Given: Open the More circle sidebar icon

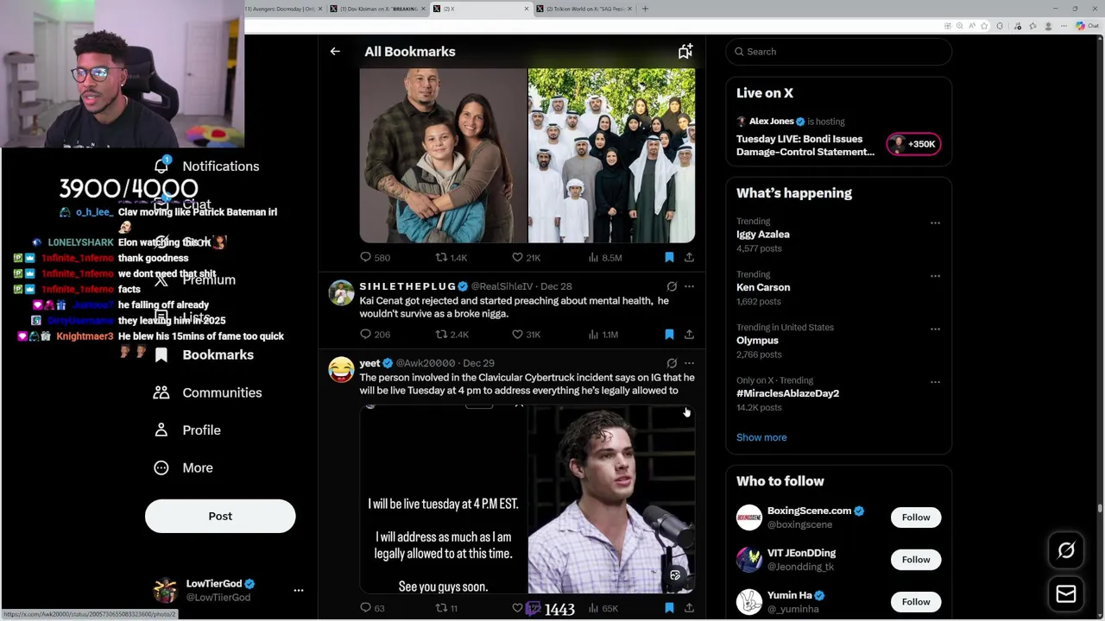Looking at the screenshot, I should 161,467.
